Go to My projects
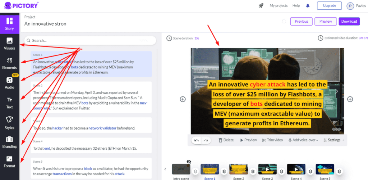The height and width of the screenshot is (180, 368). coord(279,6)
